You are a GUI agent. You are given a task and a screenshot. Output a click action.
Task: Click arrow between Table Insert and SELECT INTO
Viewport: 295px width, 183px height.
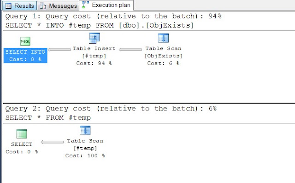(59, 50)
